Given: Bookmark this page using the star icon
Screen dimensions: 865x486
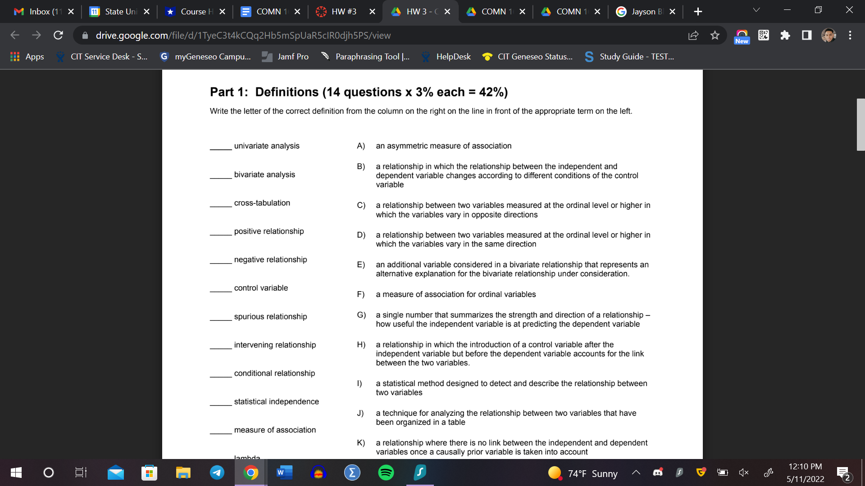Looking at the screenshot, I should coord(715,36).
